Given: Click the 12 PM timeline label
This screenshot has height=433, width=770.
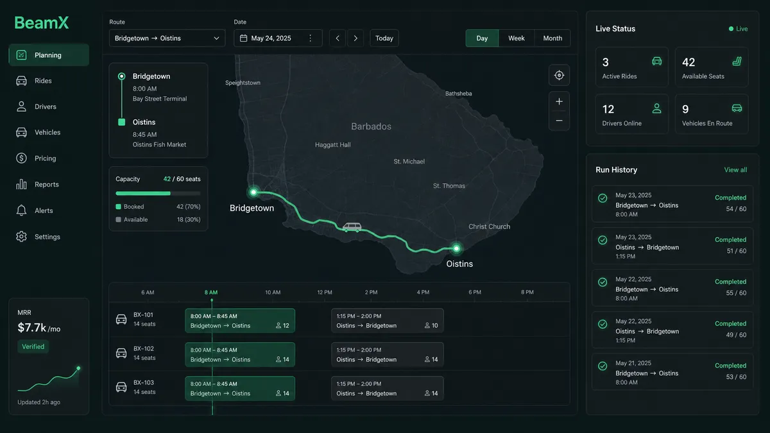Looking at the screenshot, I should 325,293.
